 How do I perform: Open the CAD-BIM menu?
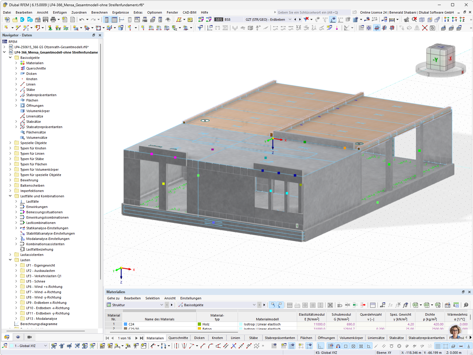pyautogui.click(x=189, y=12)
